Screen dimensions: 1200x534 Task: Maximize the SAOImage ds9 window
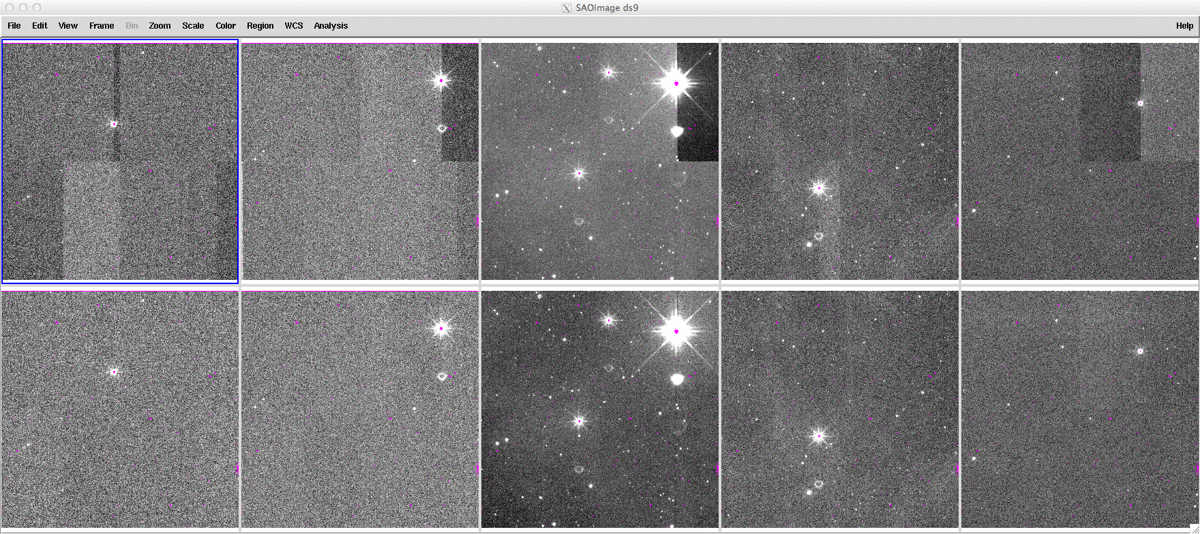[x=37, y=7]
